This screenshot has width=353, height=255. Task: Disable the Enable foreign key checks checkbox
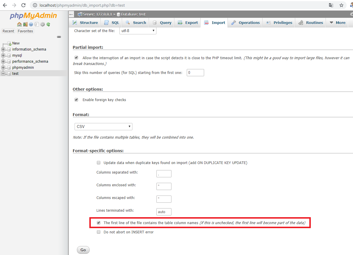[x=76, y=100]
